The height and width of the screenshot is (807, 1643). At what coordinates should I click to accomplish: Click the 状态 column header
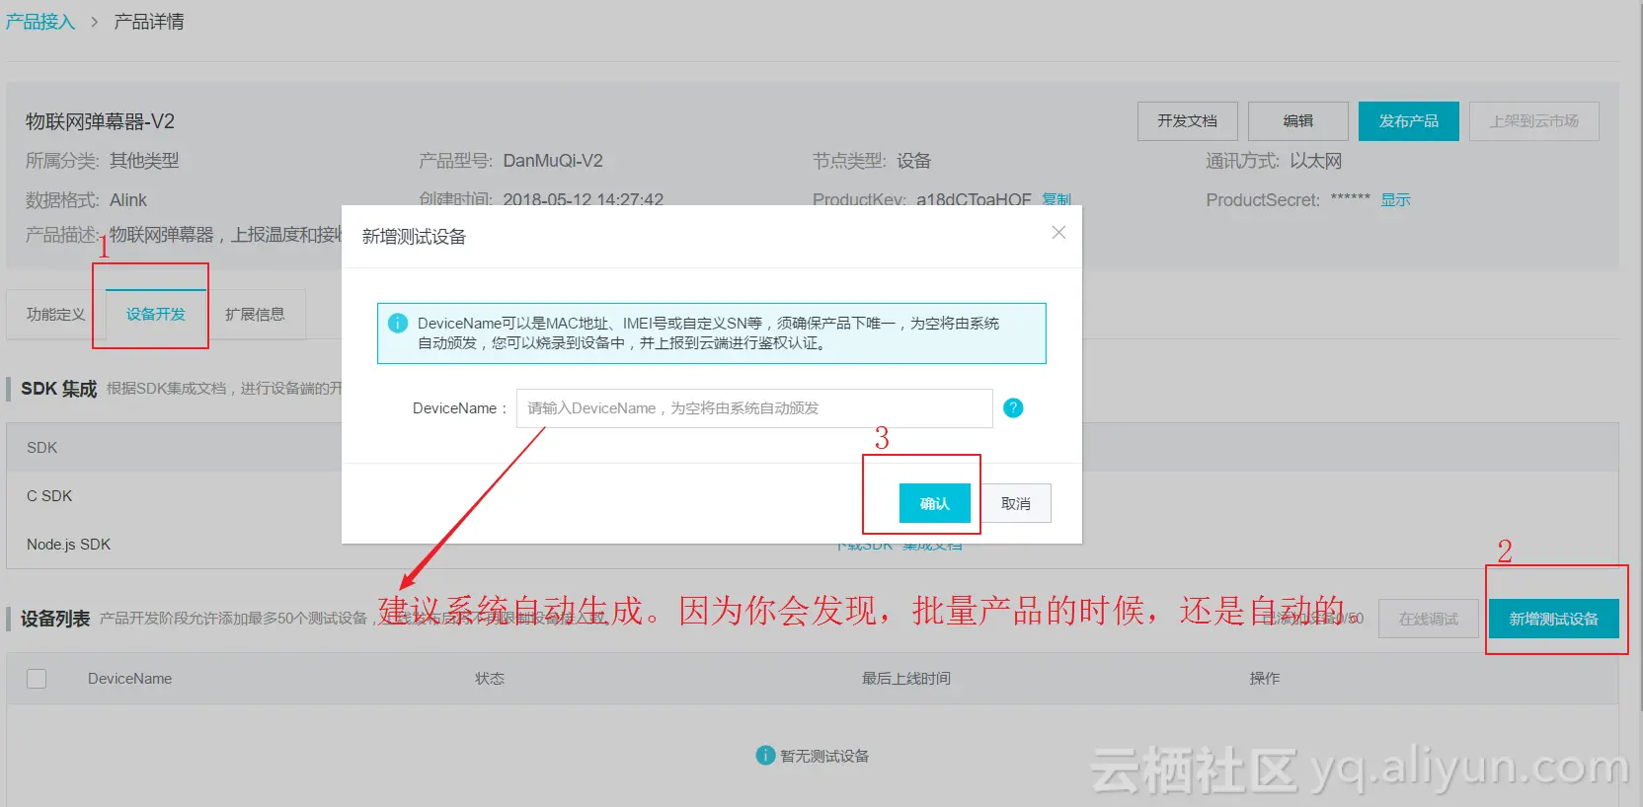(490, 679)
